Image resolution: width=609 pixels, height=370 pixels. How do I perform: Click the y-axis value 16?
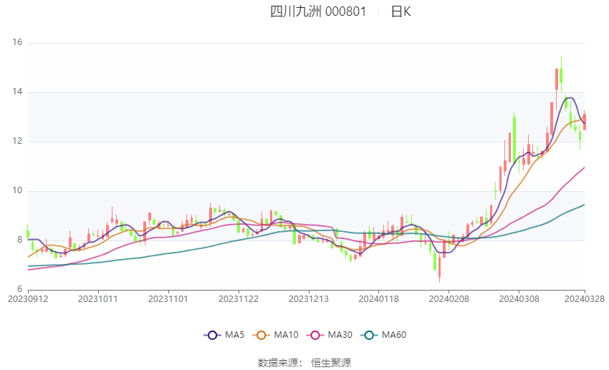pos(17,42)
